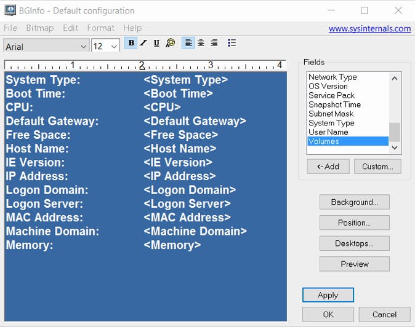The width and height of the screenshot is (415, 327).
Task: Confirm with the OK button
Action: [328, 314]
